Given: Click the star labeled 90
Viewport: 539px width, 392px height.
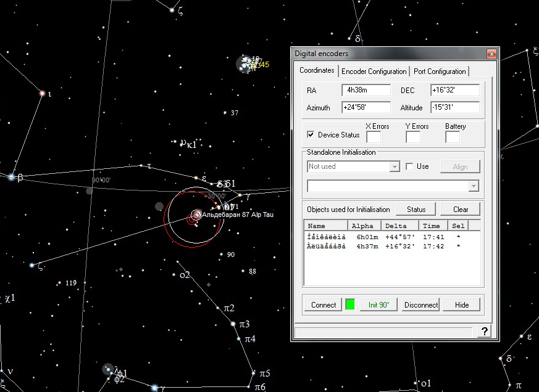Looking at the screenshot, I should pyautogui.click(x=222, y=255).
